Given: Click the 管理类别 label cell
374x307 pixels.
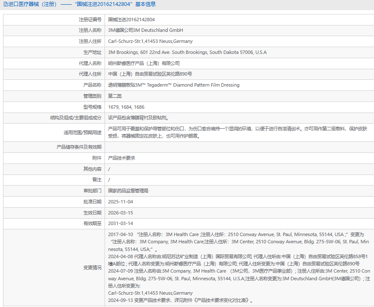Looking at the screenshot, I should (x=54, y=96).
